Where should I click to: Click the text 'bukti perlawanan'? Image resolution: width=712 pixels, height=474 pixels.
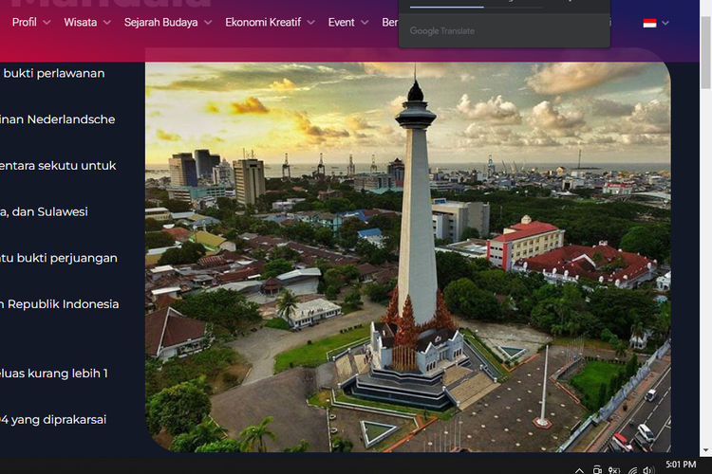[54, 74]
